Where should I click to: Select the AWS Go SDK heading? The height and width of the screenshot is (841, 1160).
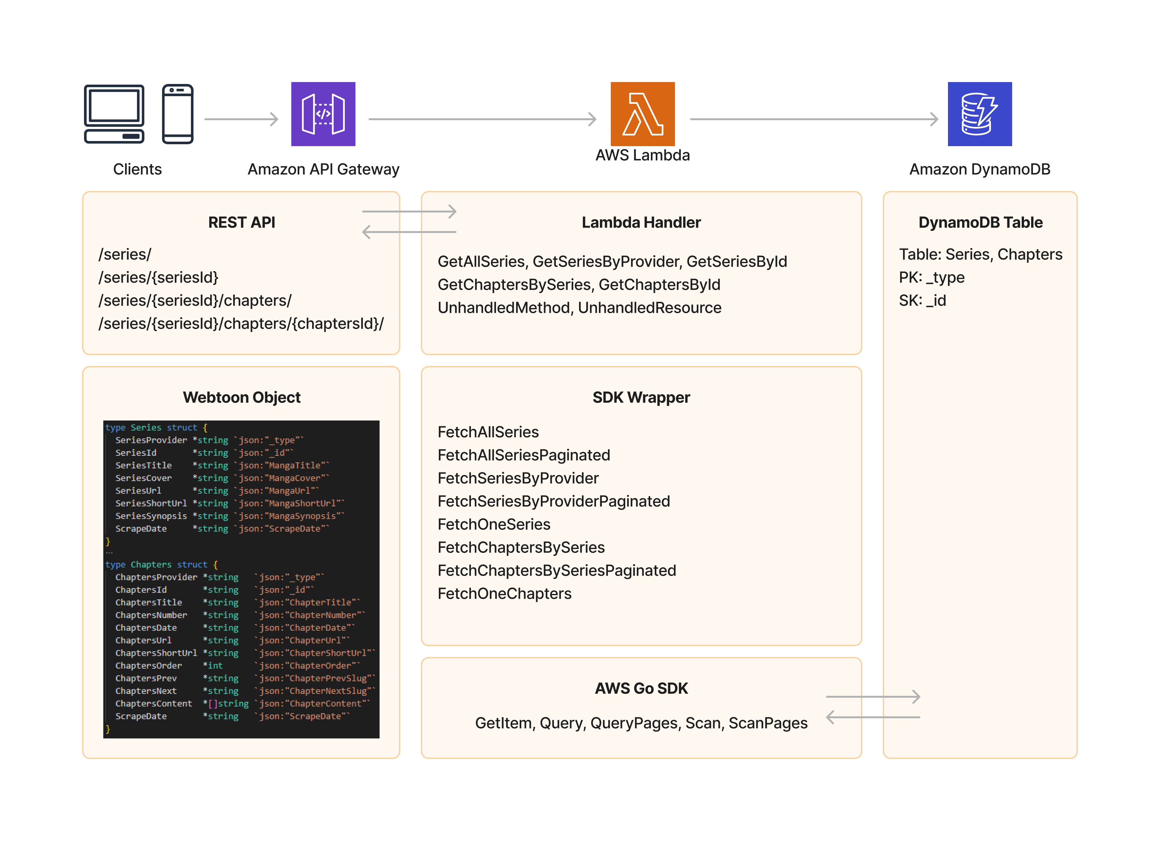(x=641, y=688)
